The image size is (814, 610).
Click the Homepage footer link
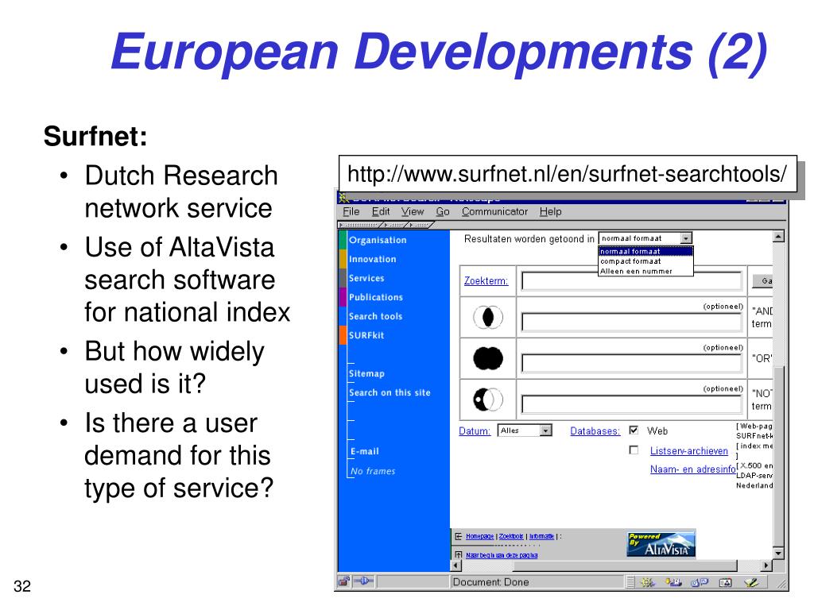pos(479,536)
